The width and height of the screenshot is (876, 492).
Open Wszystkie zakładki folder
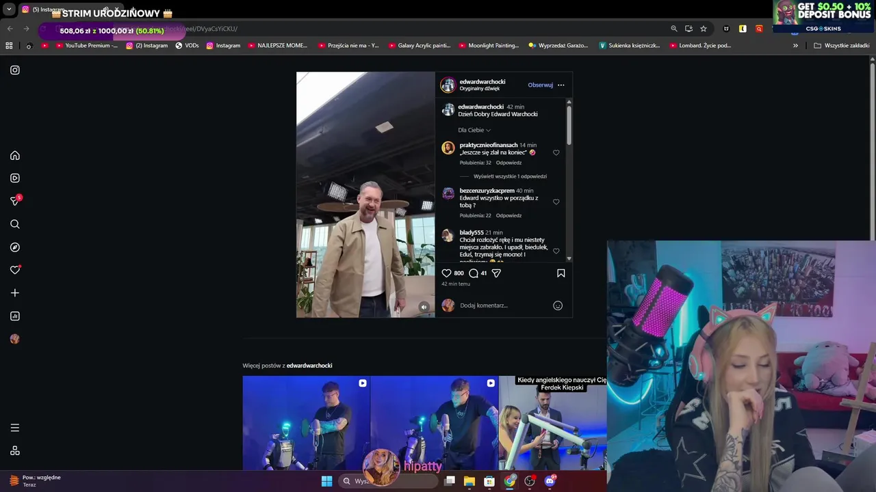842,46
